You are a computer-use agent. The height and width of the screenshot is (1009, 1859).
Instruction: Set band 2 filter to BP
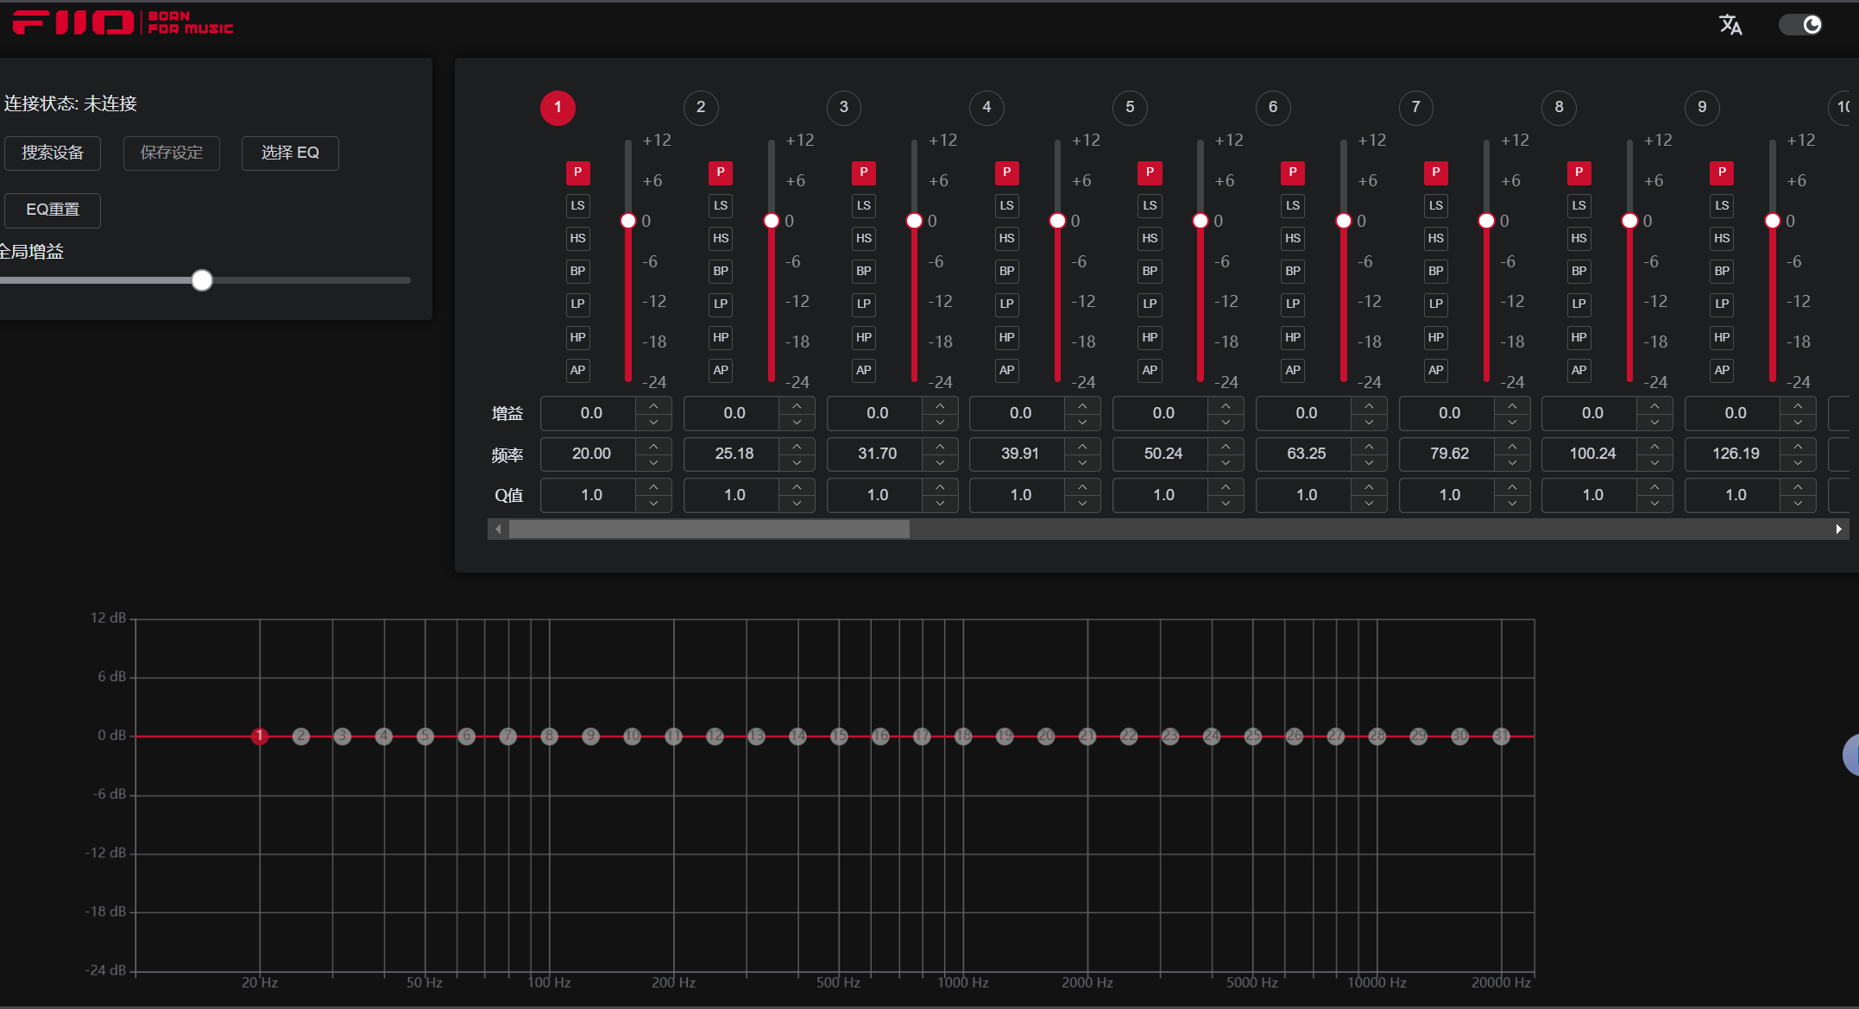[x=721, y=271]
